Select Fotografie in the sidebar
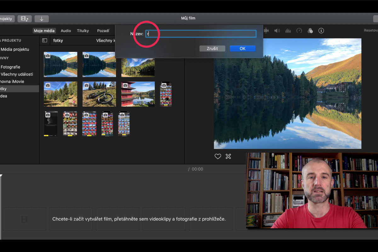 pyautogui.click(x=10, y=67)
